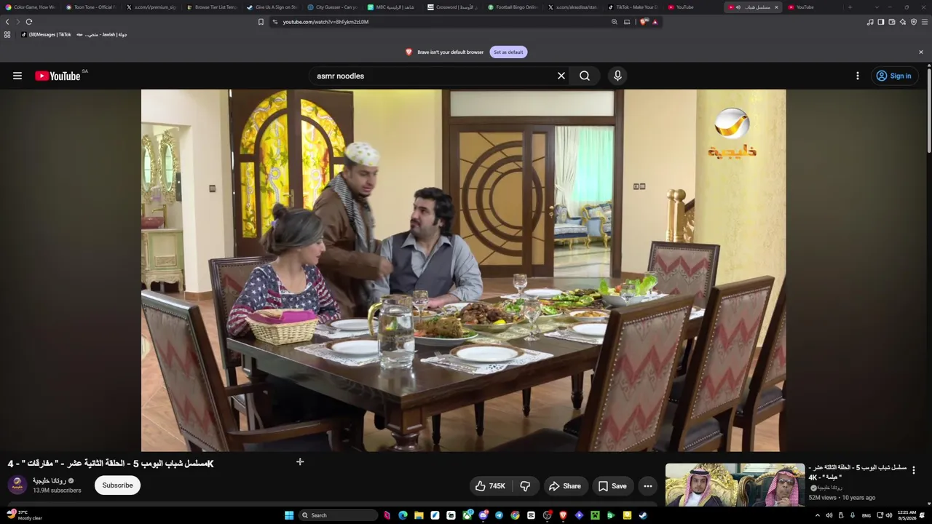Click Sign in button
This screenshot has width=932, height=524.
893,76
